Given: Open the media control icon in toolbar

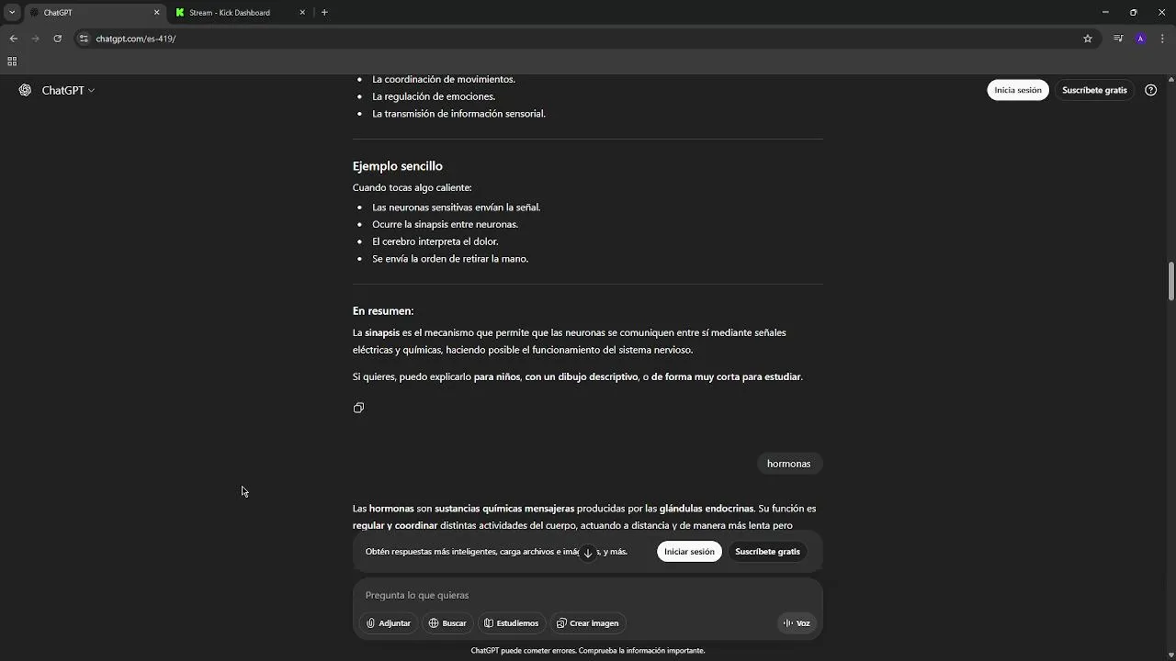Looking at the screenshot, I should click(1118, 39).
